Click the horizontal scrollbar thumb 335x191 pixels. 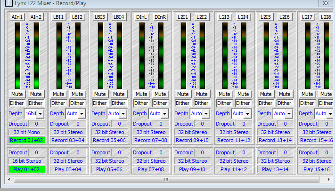pos(166,180)
